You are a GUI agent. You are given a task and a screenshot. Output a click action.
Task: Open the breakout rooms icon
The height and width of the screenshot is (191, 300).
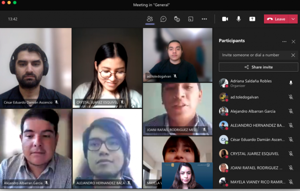click(x=191, y=19)
